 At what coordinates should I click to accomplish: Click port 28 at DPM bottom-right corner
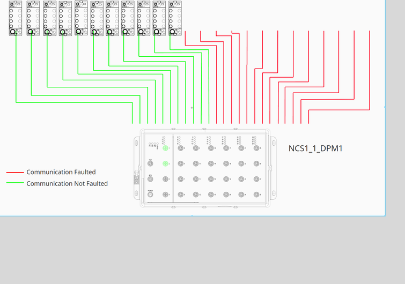pos(256,195)
